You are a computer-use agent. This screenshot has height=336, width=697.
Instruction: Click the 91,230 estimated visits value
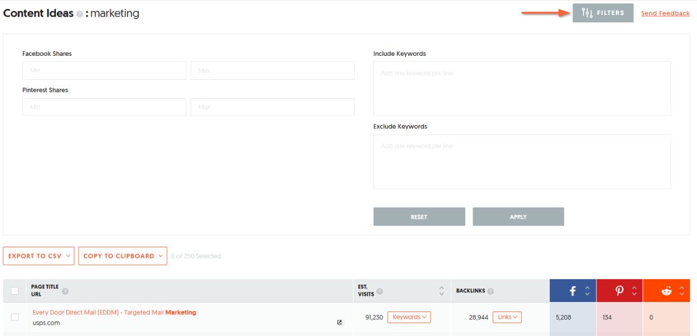[x=374, y=318]
